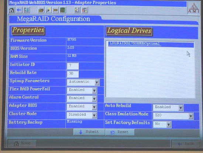
Task: Select LD1 RAID0 logical drive entry
Action: [x=151, y=44]
